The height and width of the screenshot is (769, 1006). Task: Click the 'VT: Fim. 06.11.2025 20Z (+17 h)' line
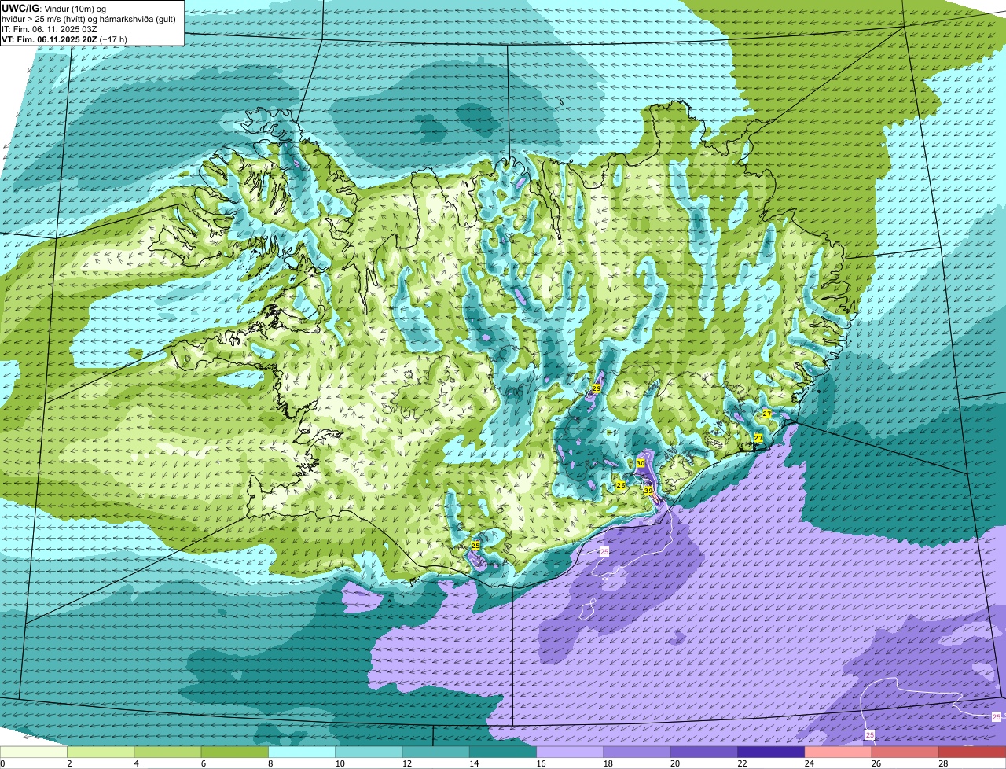[64, 39]
